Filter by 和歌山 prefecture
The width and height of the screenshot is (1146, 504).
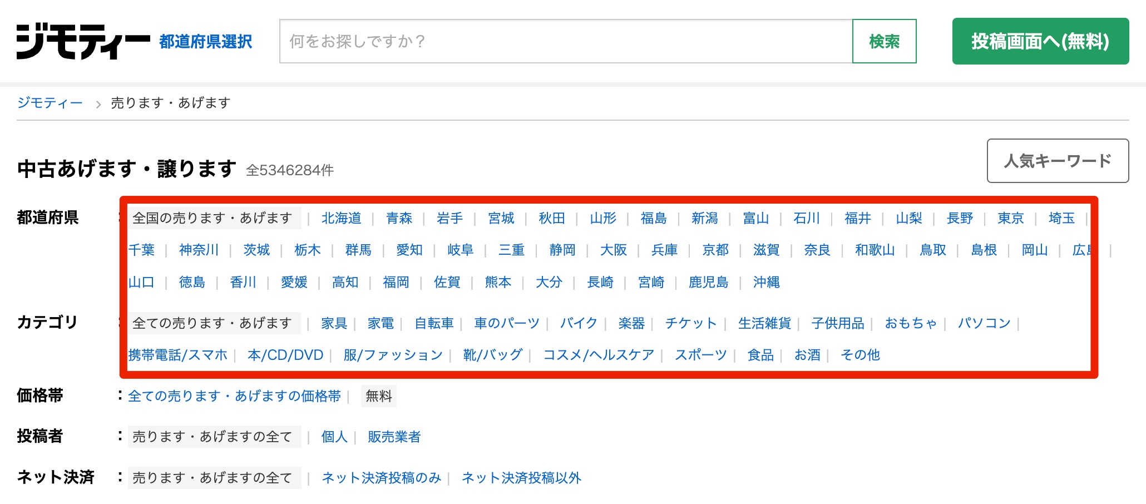pyautogui.click(x=875, y=250)
